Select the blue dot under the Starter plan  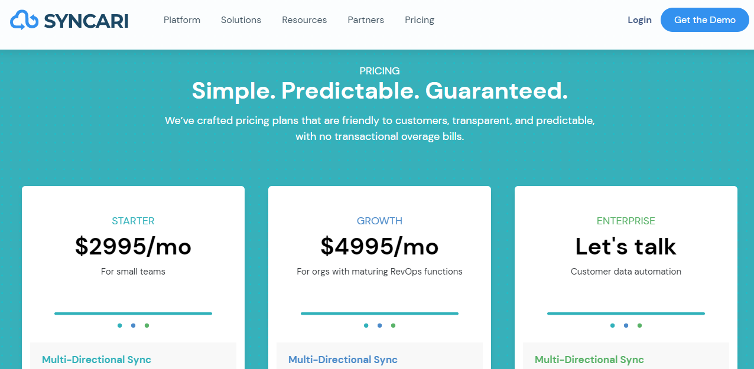pos(133,325)
